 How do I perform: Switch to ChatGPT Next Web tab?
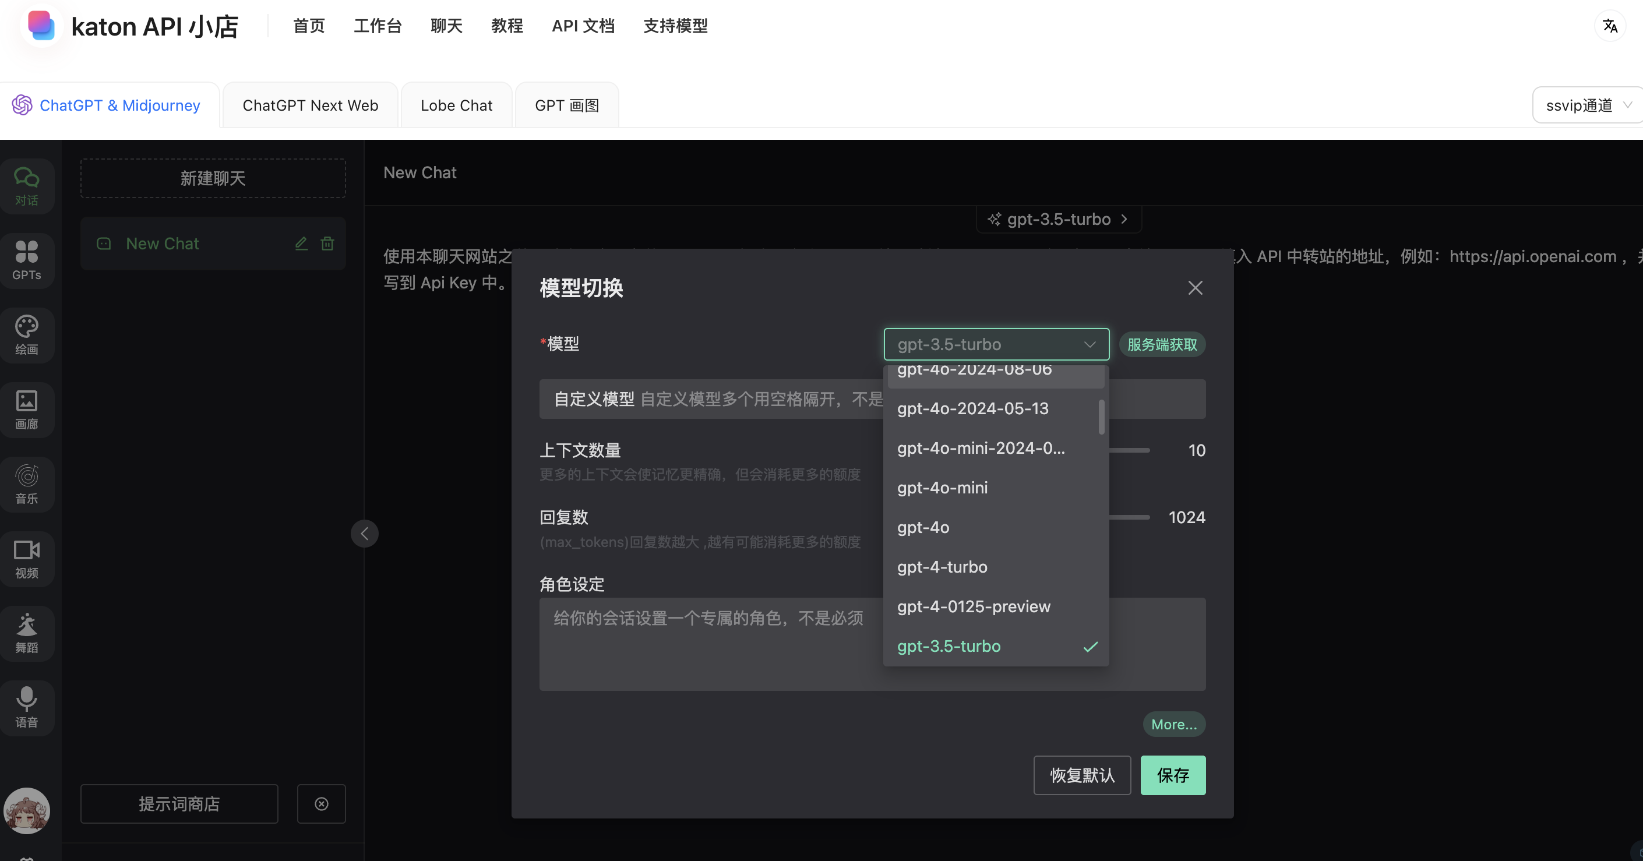(x=310, y=105)
